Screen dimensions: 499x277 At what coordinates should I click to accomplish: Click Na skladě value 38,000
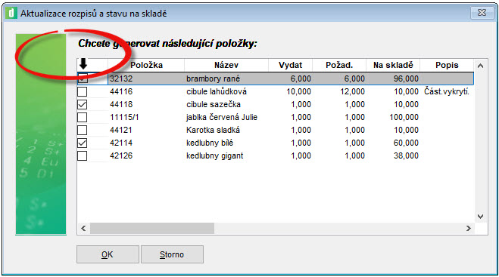coord(406,155)
